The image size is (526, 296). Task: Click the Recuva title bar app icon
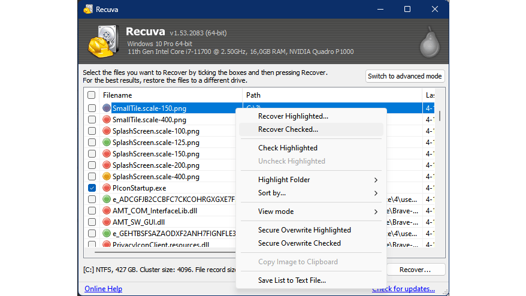pos(88,9)
